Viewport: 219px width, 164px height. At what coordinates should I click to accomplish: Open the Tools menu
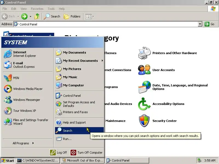click(51, 9)
